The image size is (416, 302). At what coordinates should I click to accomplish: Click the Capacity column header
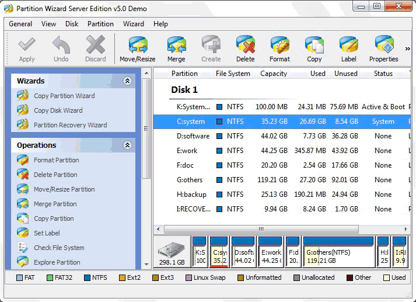(273, 74)
